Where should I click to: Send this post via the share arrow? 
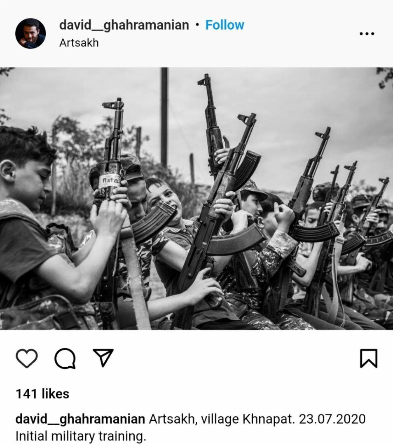click(x=103, y=357)
